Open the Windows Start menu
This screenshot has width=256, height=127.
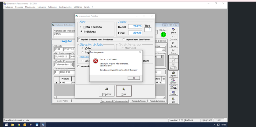pyautogui.click(x=6, y=125)
